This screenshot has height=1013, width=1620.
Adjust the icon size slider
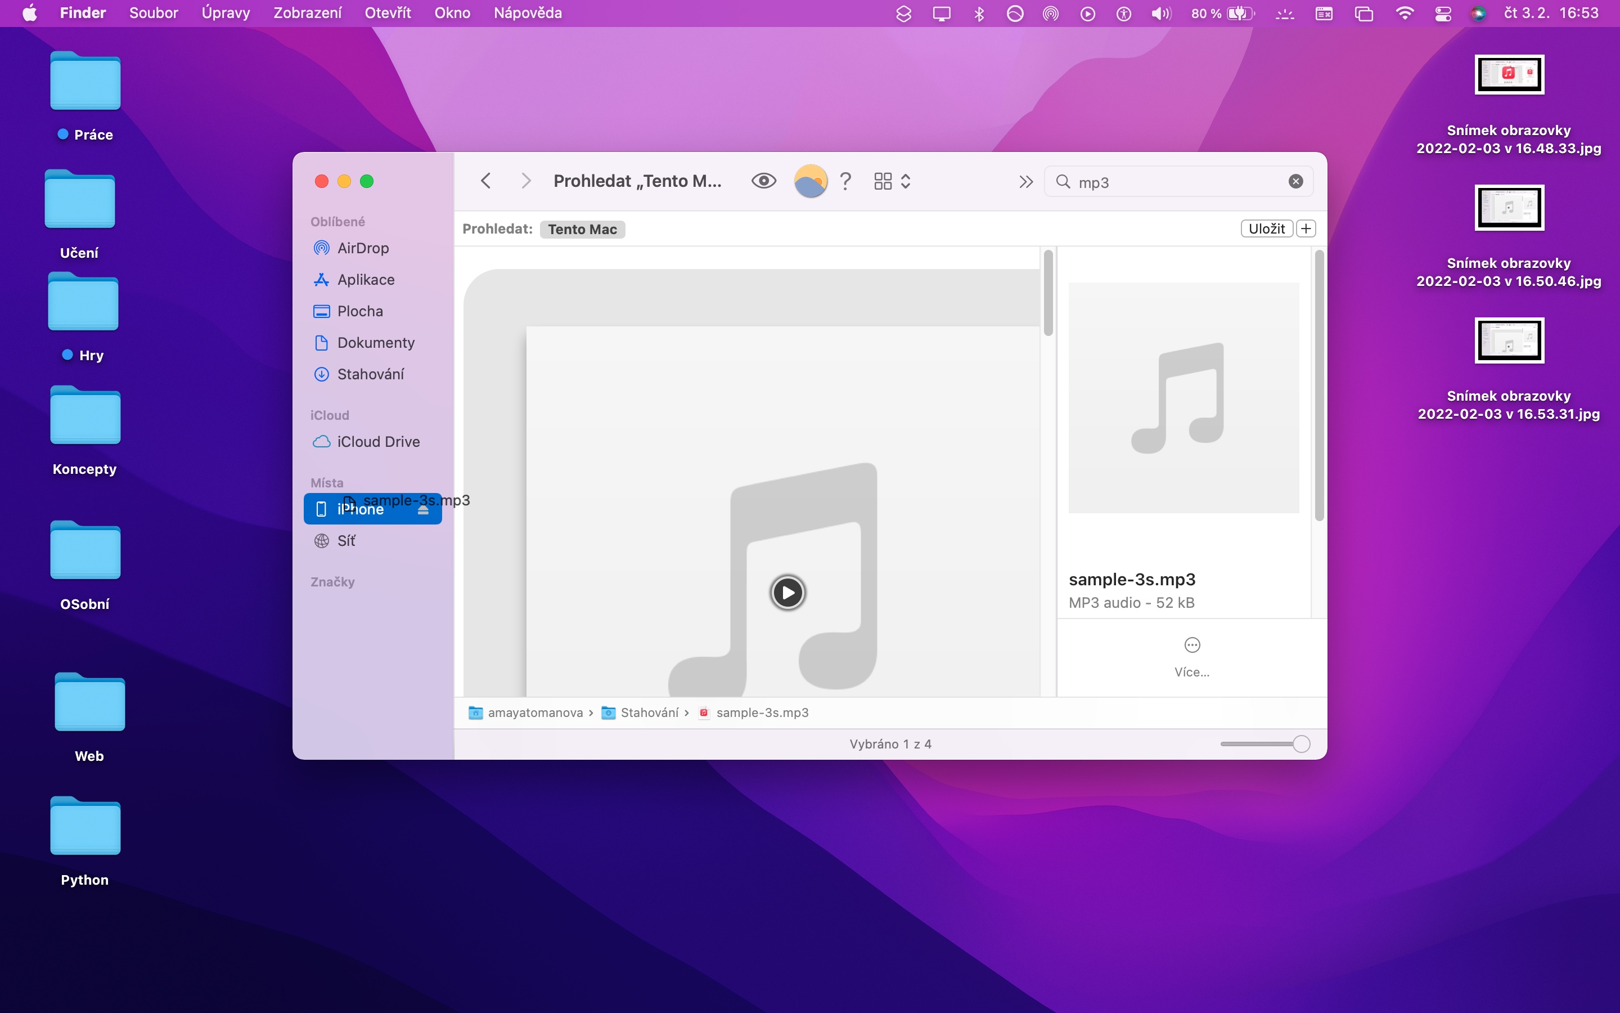(1300, 743)
